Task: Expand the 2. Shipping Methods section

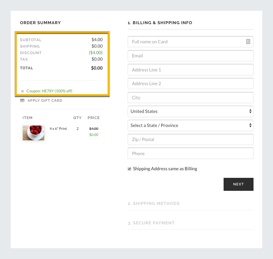Action: click(154, 203)
